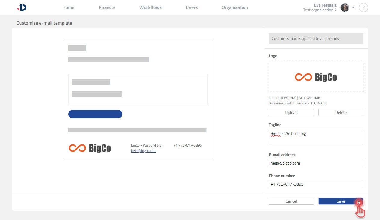This screenshot has height=220, width=380.
Task: Open the Projects menu item
Action: [107, 7]
